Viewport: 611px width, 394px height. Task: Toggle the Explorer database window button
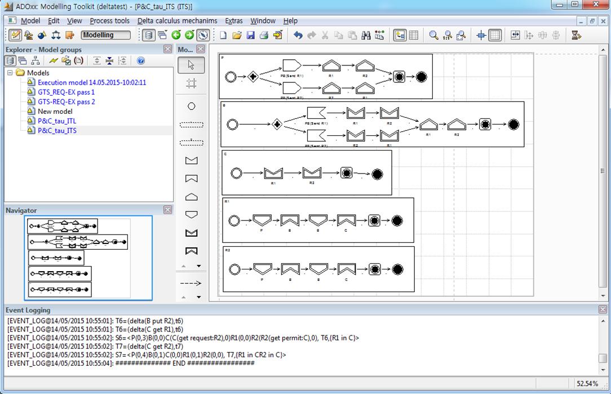point(148,35)
